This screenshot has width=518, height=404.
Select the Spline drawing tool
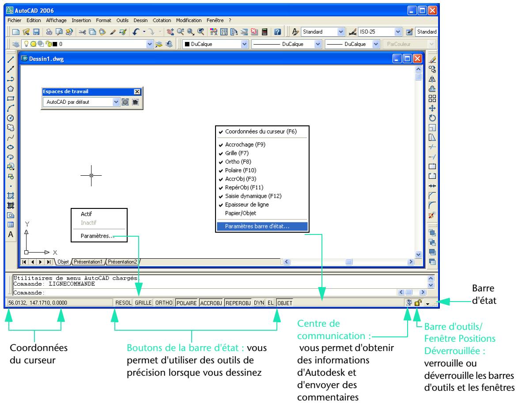click(x=11, y=137)
